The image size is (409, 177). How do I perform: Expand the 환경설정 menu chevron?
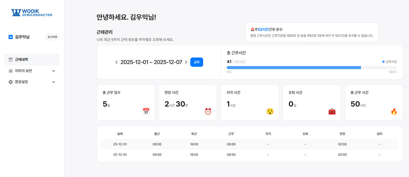click(54, 82)
